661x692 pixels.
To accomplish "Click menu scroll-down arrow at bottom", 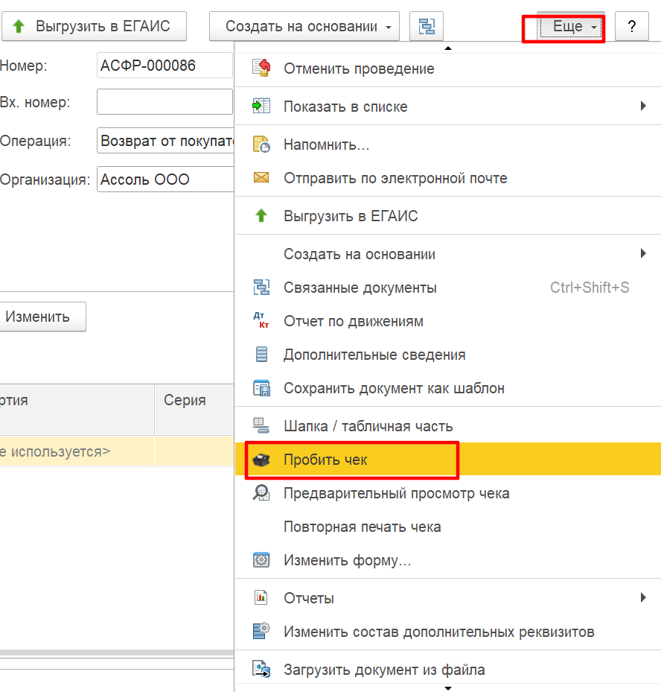I will (448, 688).
